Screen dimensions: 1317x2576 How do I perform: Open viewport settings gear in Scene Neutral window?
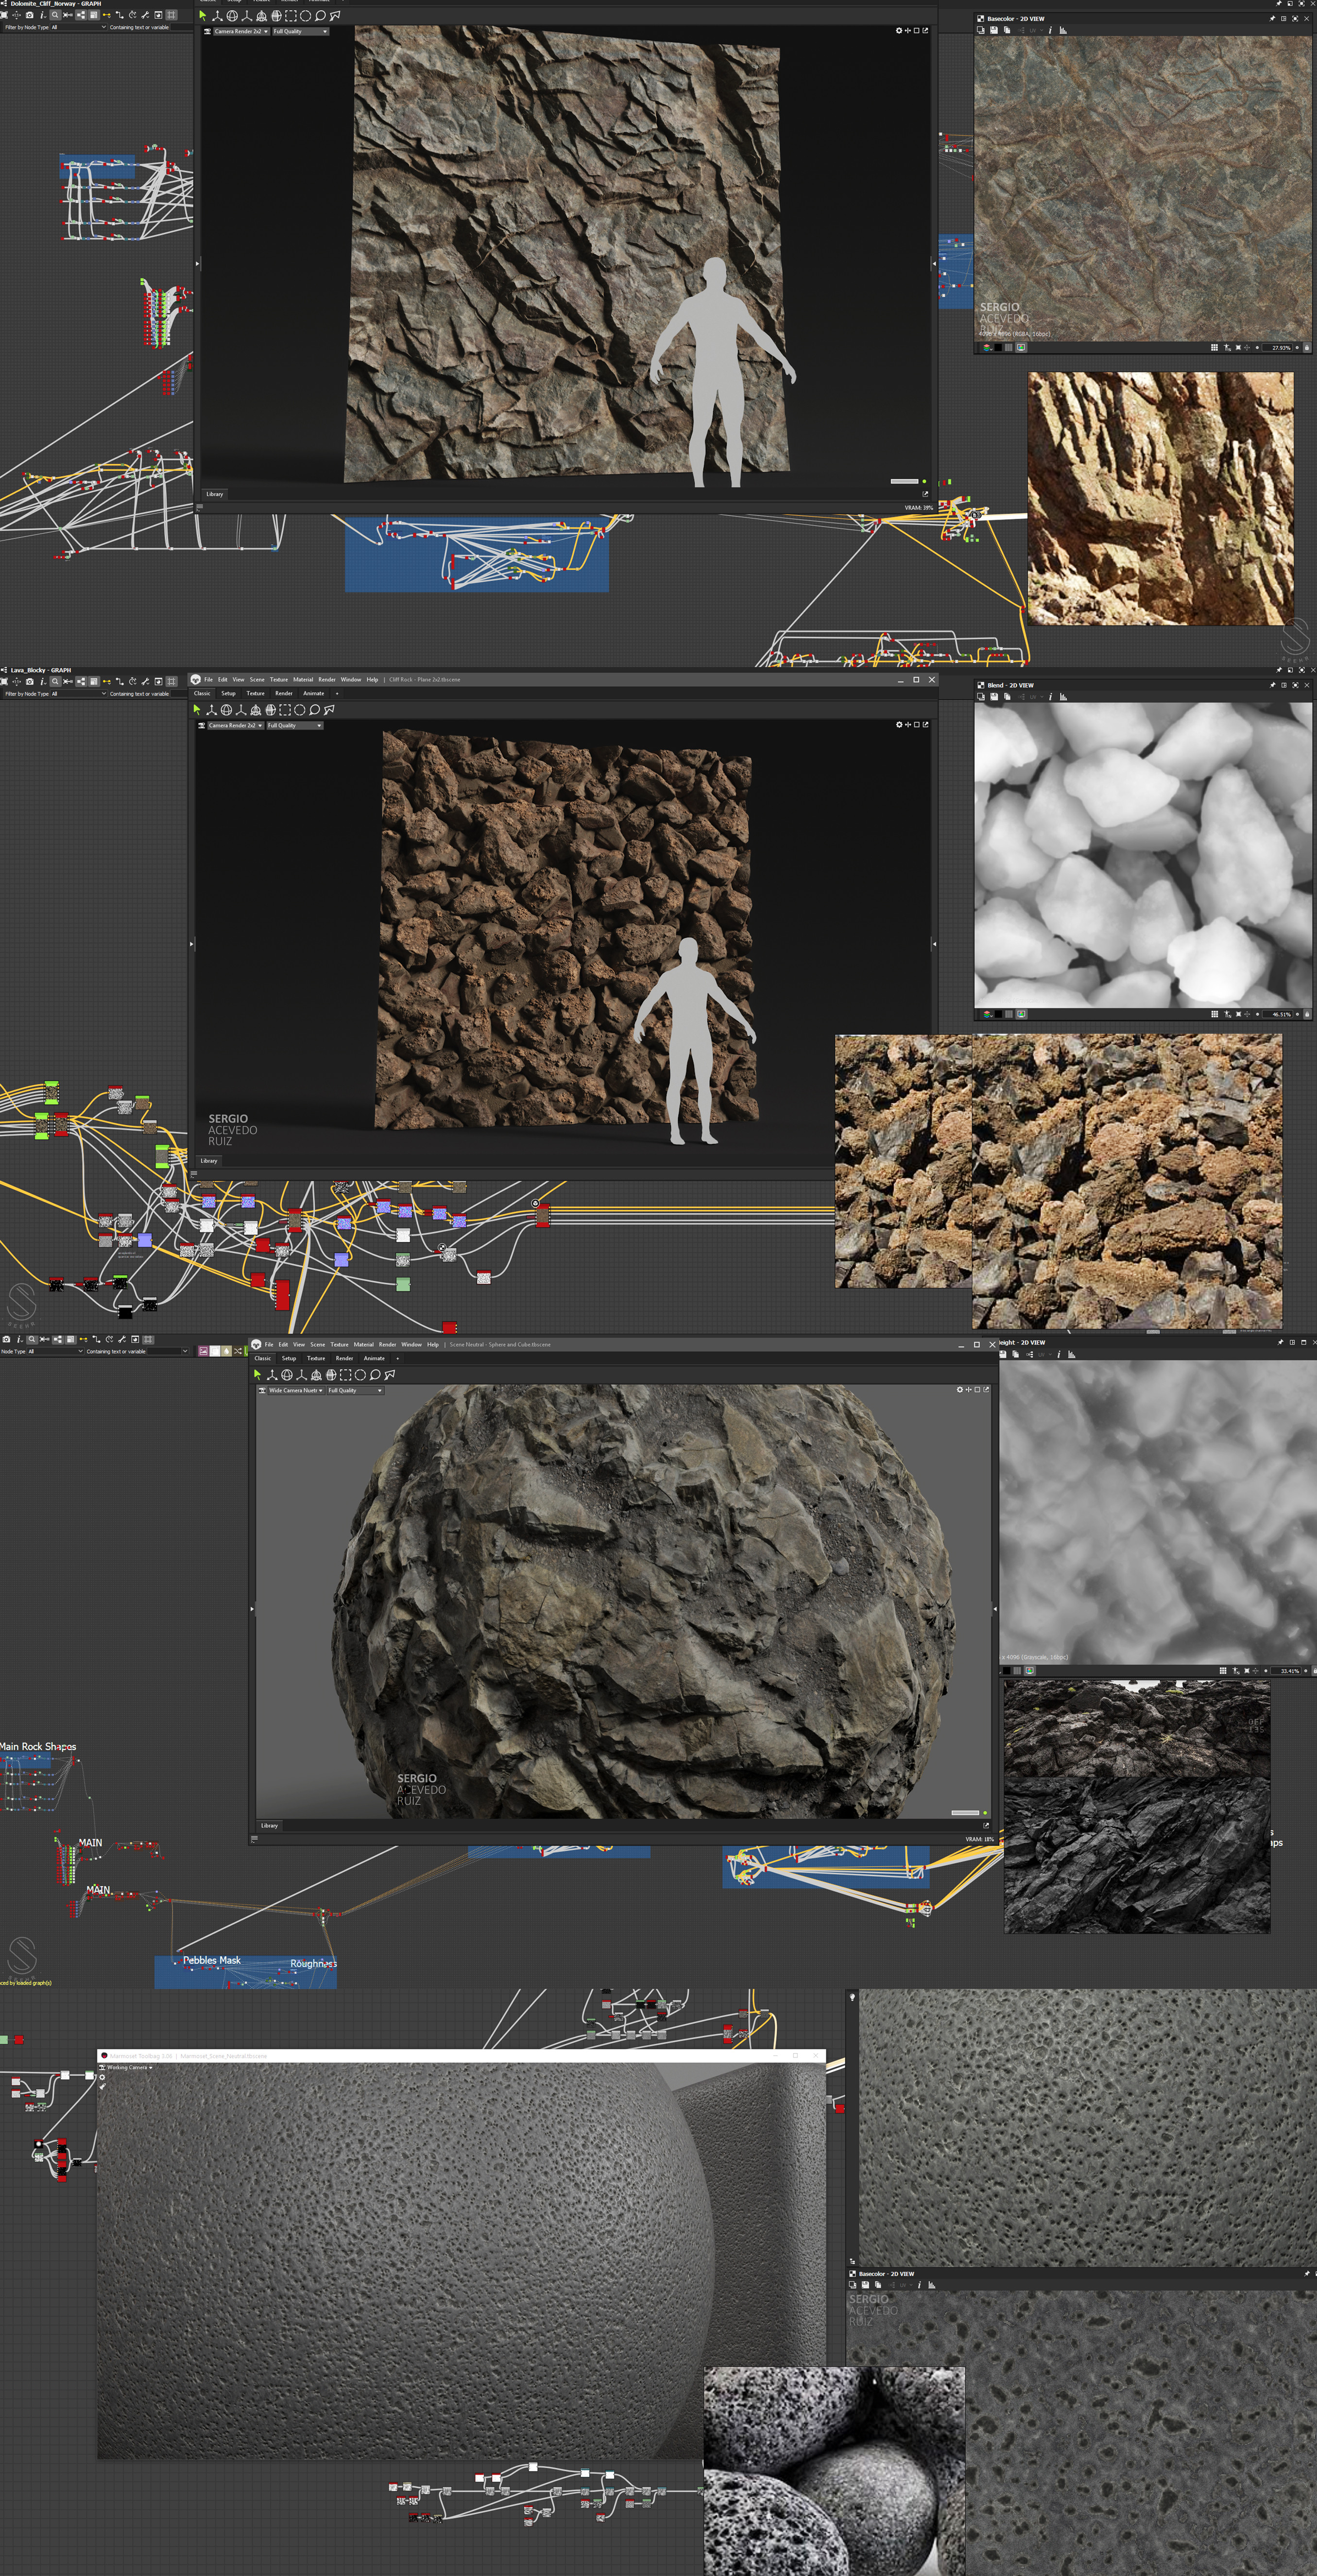pos(959,1389)
